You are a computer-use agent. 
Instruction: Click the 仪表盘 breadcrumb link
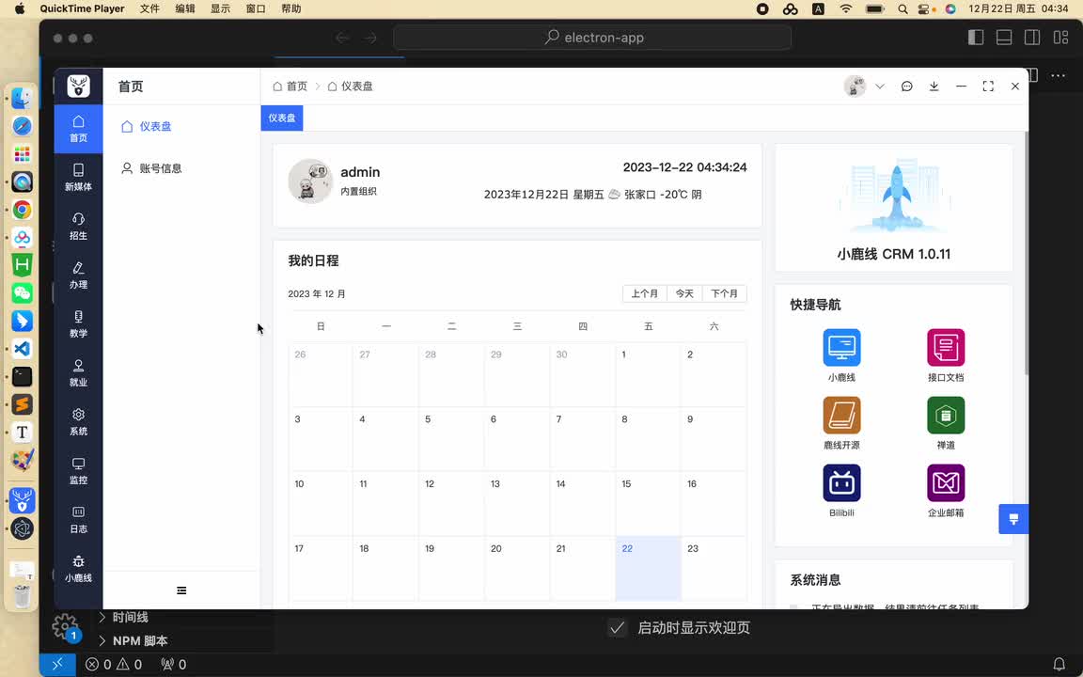(x=350, y=87)
